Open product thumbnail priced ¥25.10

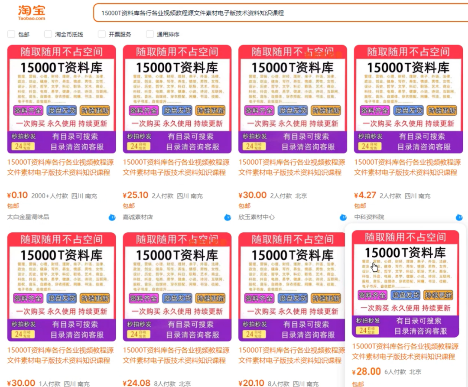pos(177,99)
